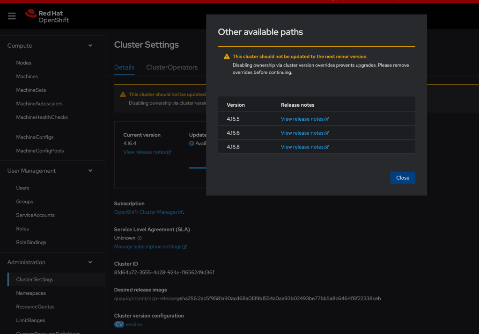Close the Other available paths dialog
The image size is (479, 334).
pos(403,178)
